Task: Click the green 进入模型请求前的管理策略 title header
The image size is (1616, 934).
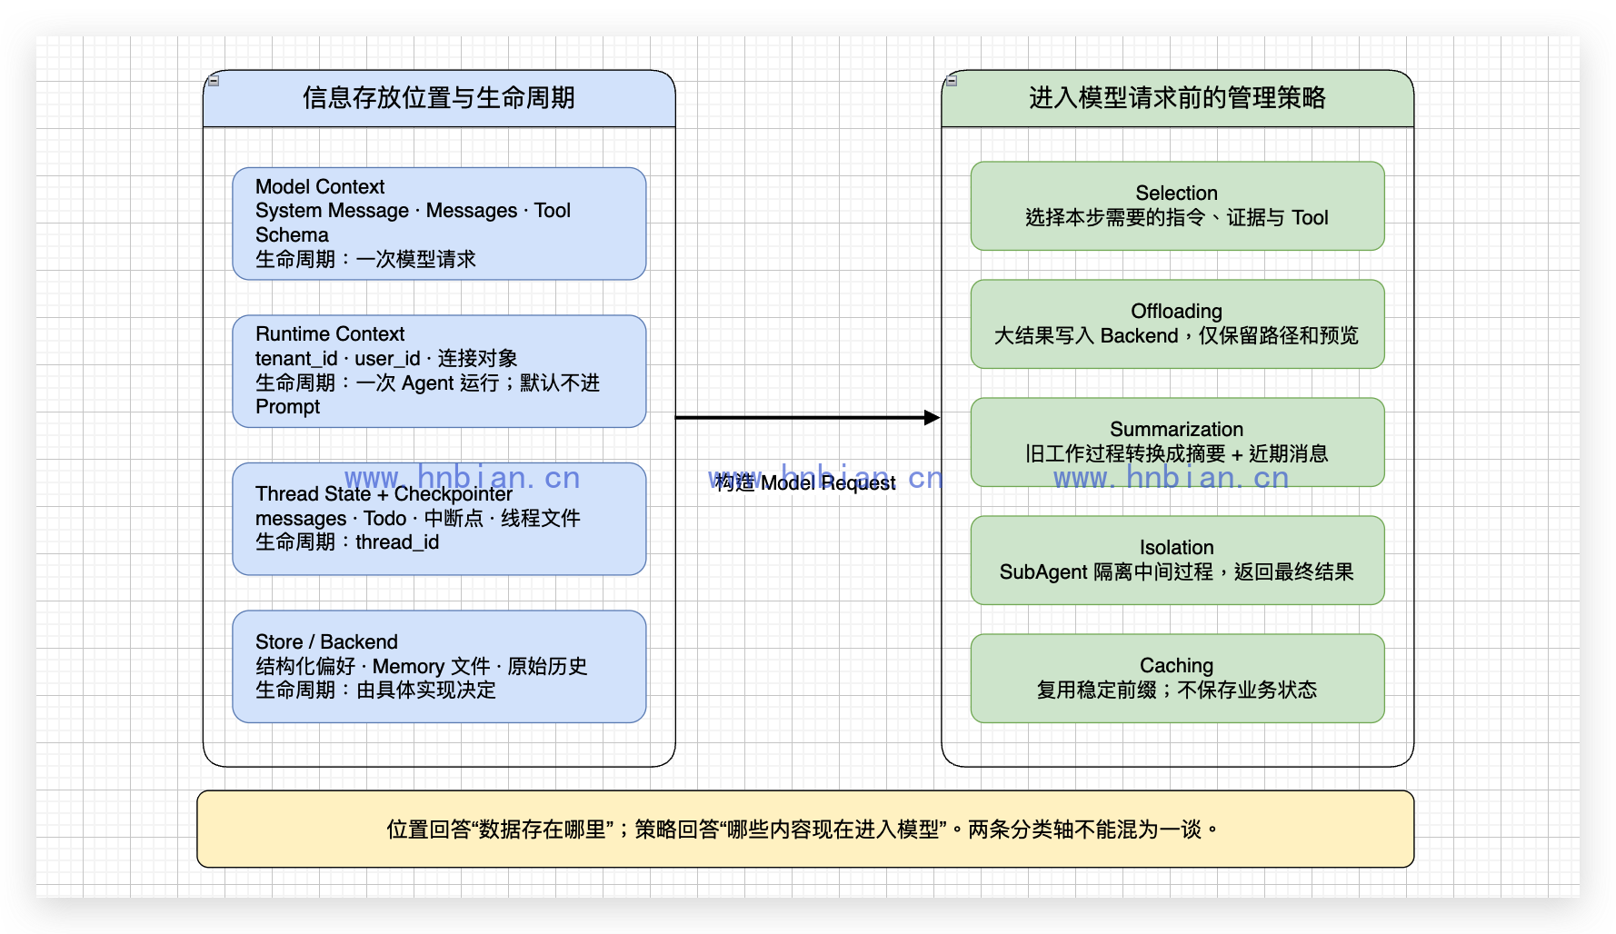Action: (1177, 98)
